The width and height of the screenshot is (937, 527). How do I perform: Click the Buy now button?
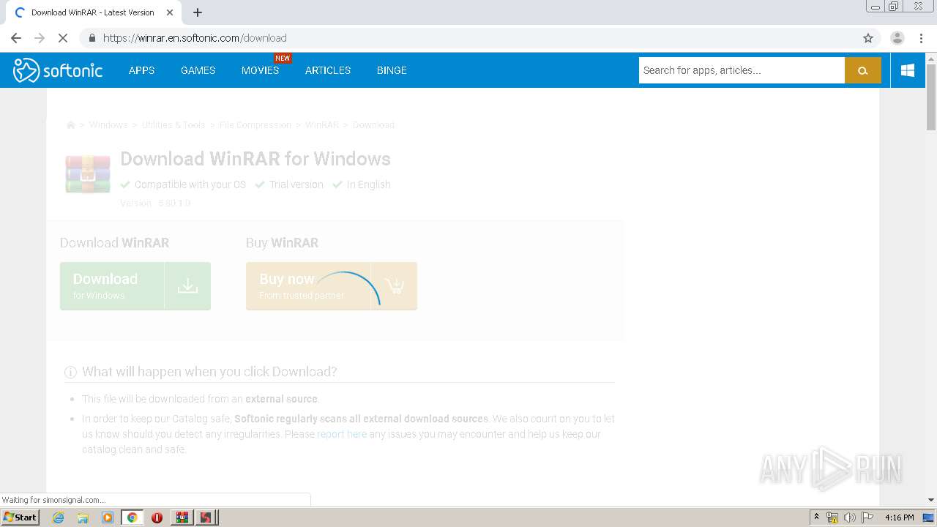tap(332, 286)
